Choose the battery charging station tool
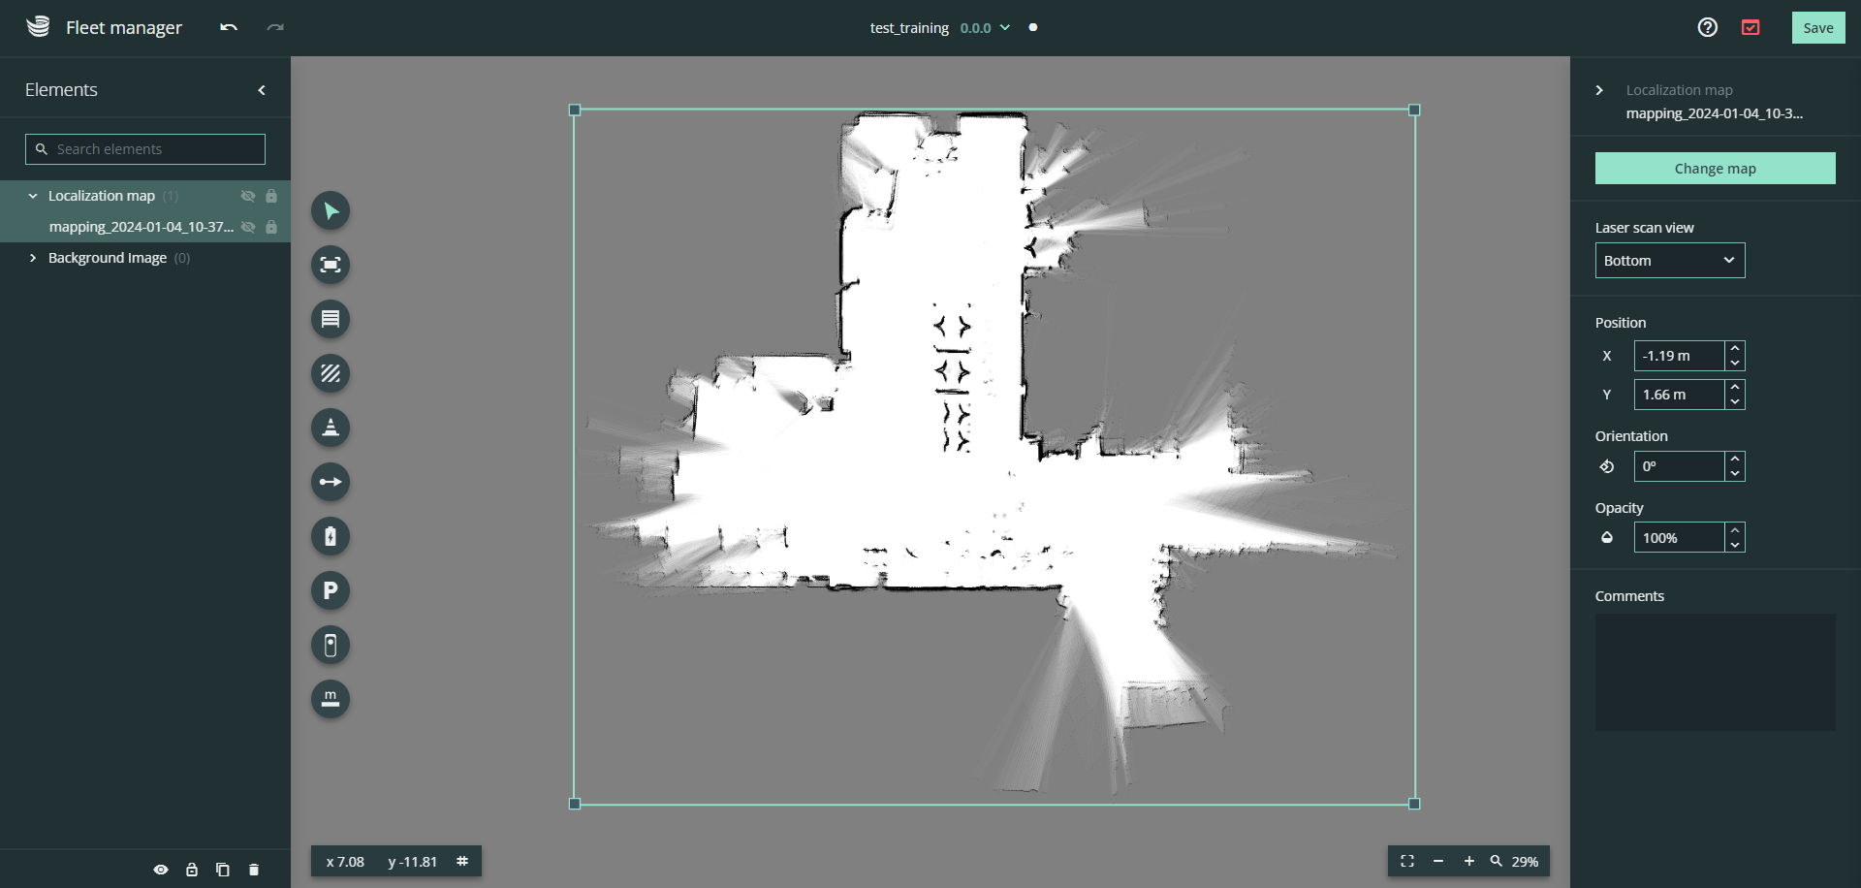The image size is (1861, 888). coord(331,536)
